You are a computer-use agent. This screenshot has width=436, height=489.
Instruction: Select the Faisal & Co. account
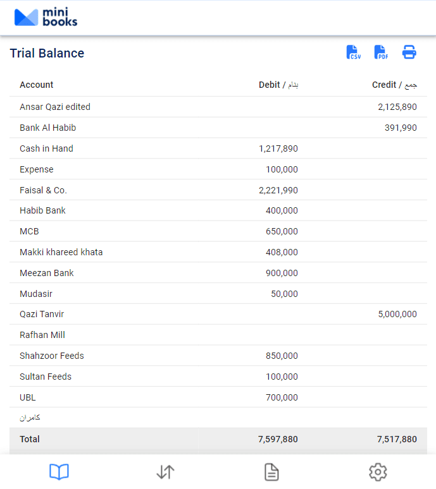pos(43,190)
